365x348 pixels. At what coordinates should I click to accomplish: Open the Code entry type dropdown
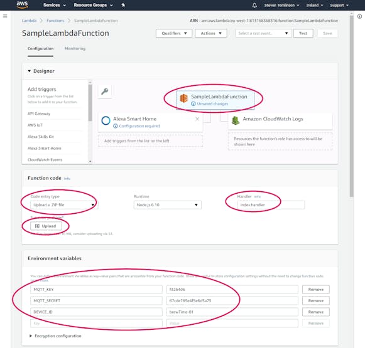tap(64, 205)
